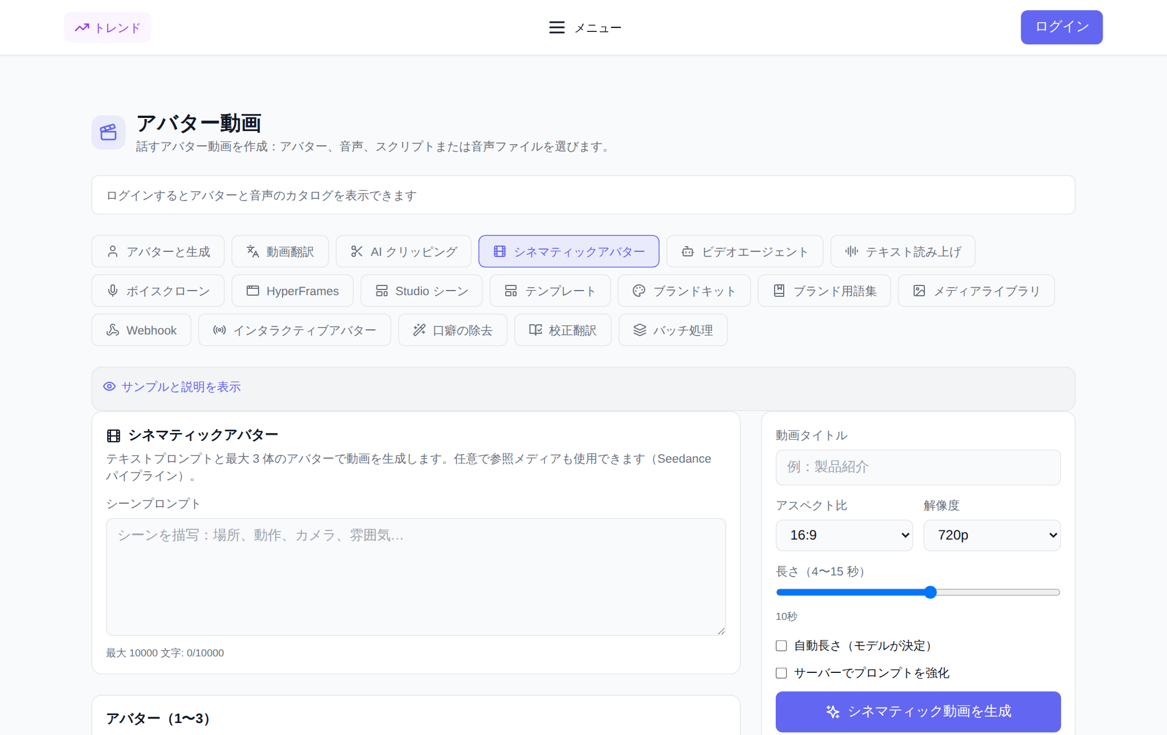
Task: Open the インタラクティブアバター tab
Action: pyautogui.click(x=294, y=330)
